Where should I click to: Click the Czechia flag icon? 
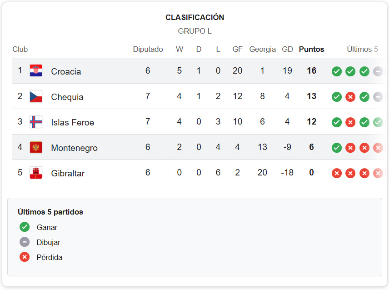[x=36, y=96]
